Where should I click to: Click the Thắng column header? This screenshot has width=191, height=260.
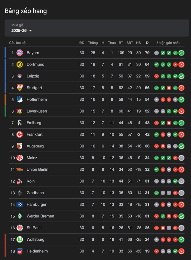[x=93, y=43]
